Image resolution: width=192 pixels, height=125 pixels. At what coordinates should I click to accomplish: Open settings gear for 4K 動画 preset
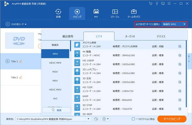pyautogui.click(x=180, y=55)
